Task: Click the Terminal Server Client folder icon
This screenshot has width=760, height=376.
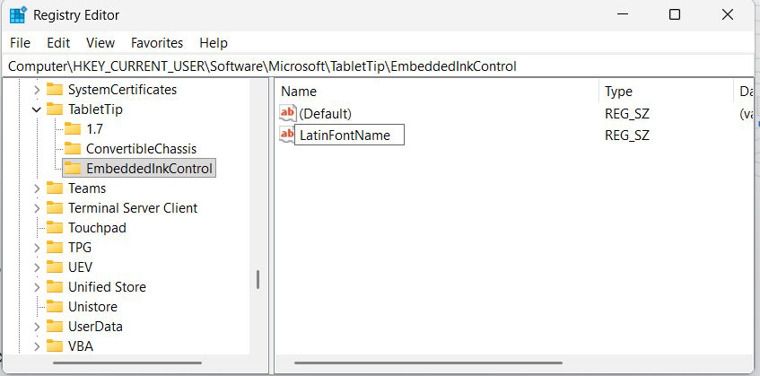Action: tap(55, 208)
